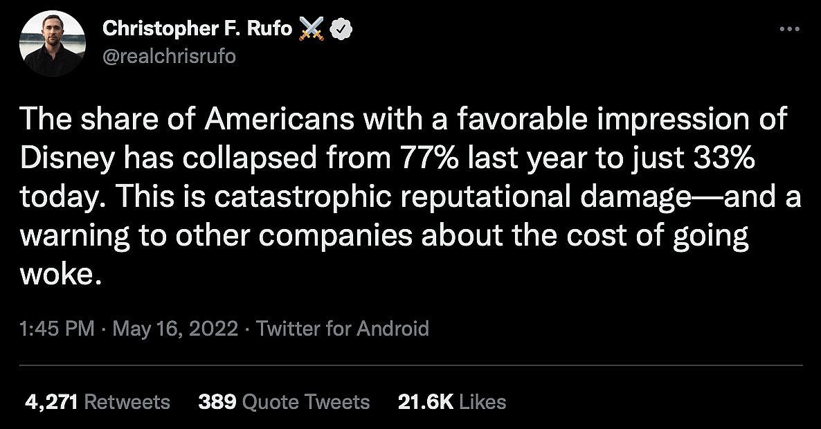Click the crossed swords emoji beside the name

tap(312, 29)
